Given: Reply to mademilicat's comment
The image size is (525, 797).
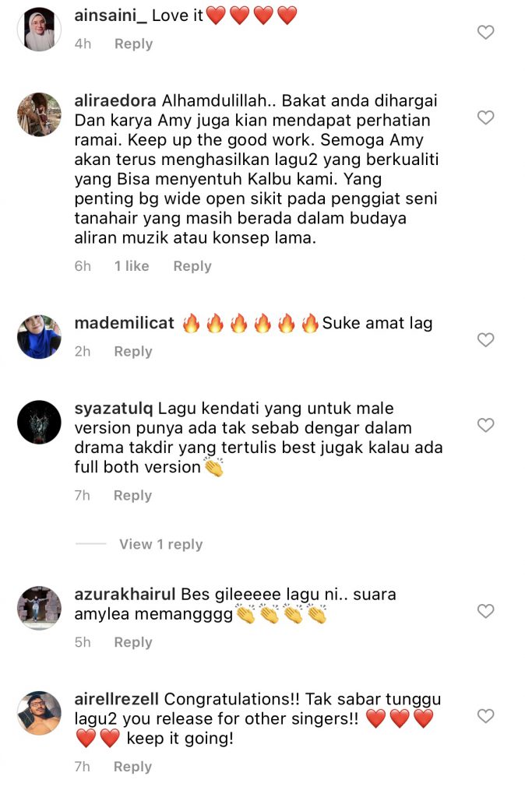Looking at the screenshot, I should (132, 351).
